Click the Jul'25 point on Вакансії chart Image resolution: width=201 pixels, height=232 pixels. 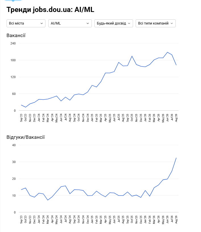(119, 62)
